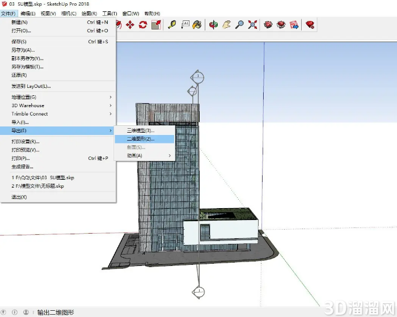Choose 打印预览(V)... menu entry

click(x=58, y=150)
